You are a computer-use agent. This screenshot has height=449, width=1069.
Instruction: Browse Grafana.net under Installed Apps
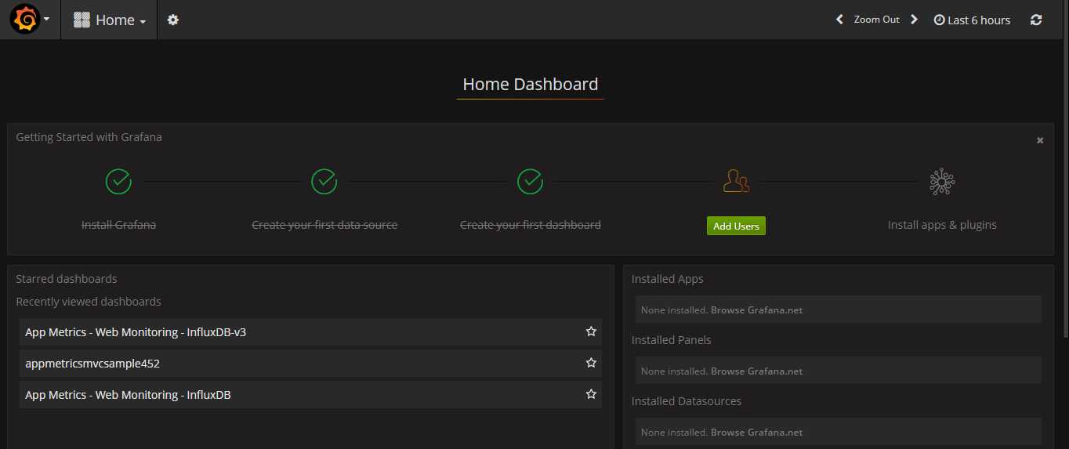[756, 310]
